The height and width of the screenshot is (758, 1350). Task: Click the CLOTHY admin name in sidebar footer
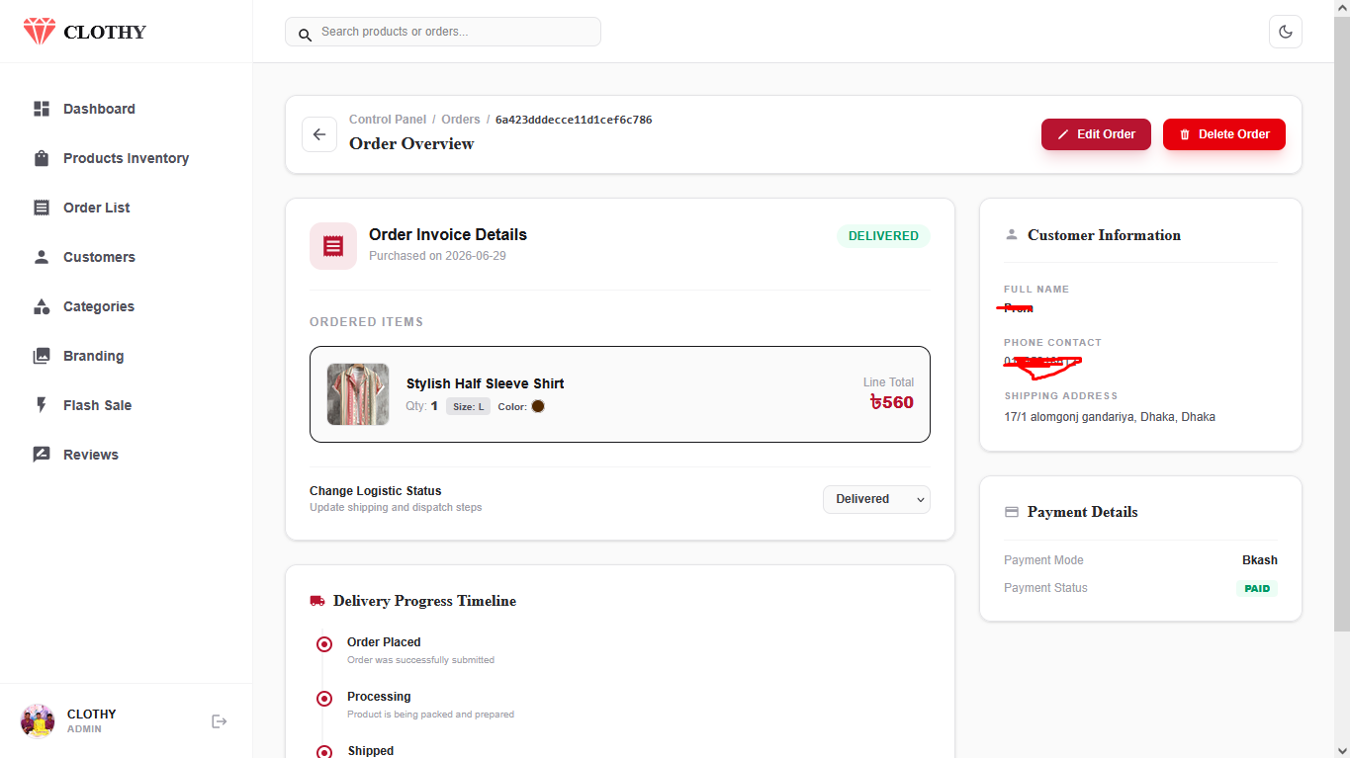point(92,715)
